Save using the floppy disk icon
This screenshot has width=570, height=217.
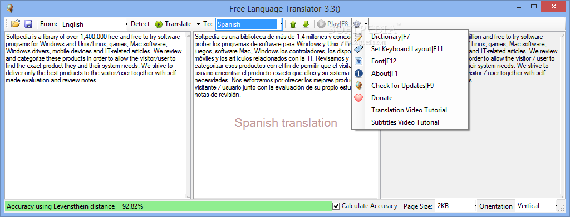pos(28,24)
